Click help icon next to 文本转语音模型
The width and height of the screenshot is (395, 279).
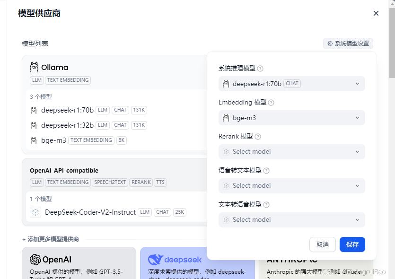point(266,205)
